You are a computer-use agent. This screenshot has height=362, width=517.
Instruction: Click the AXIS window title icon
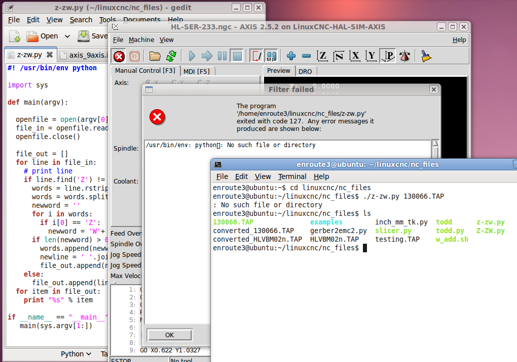click(115, 27)
